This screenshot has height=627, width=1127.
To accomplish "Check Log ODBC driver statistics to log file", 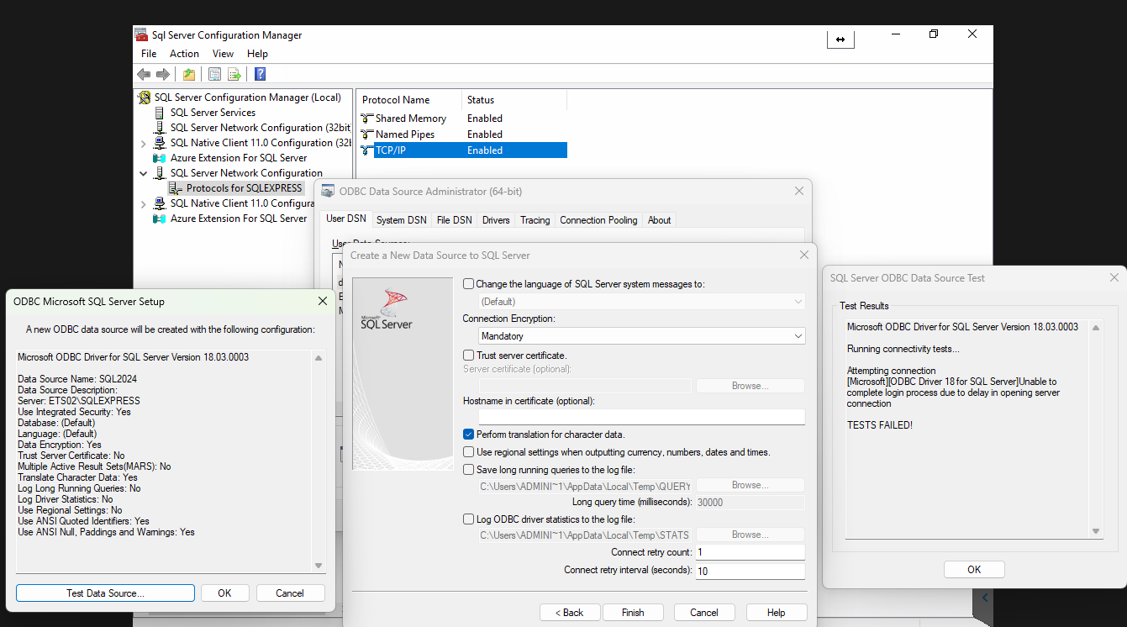I will point(468,519).
